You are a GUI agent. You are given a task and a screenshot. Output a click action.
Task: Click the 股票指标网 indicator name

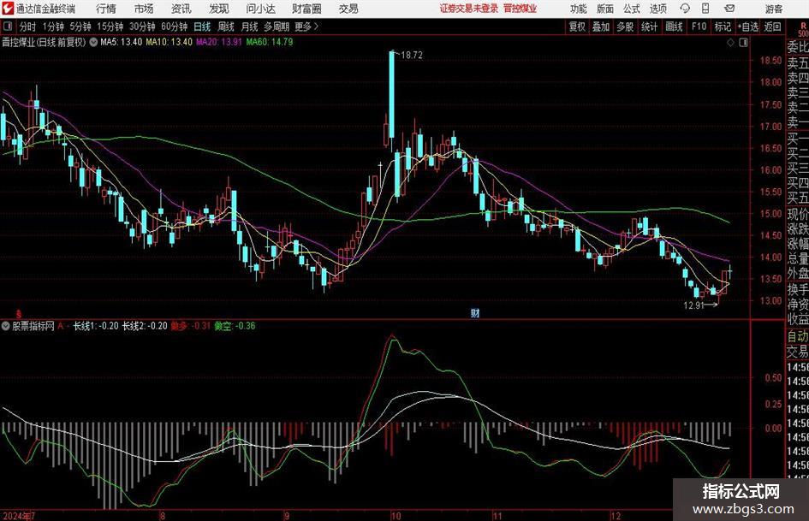[33, 326]
